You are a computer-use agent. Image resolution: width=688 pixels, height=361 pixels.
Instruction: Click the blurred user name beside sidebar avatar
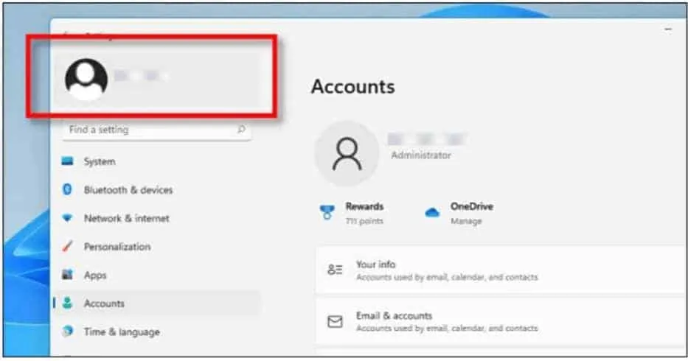pyautogui.click(x=142, y=77)
